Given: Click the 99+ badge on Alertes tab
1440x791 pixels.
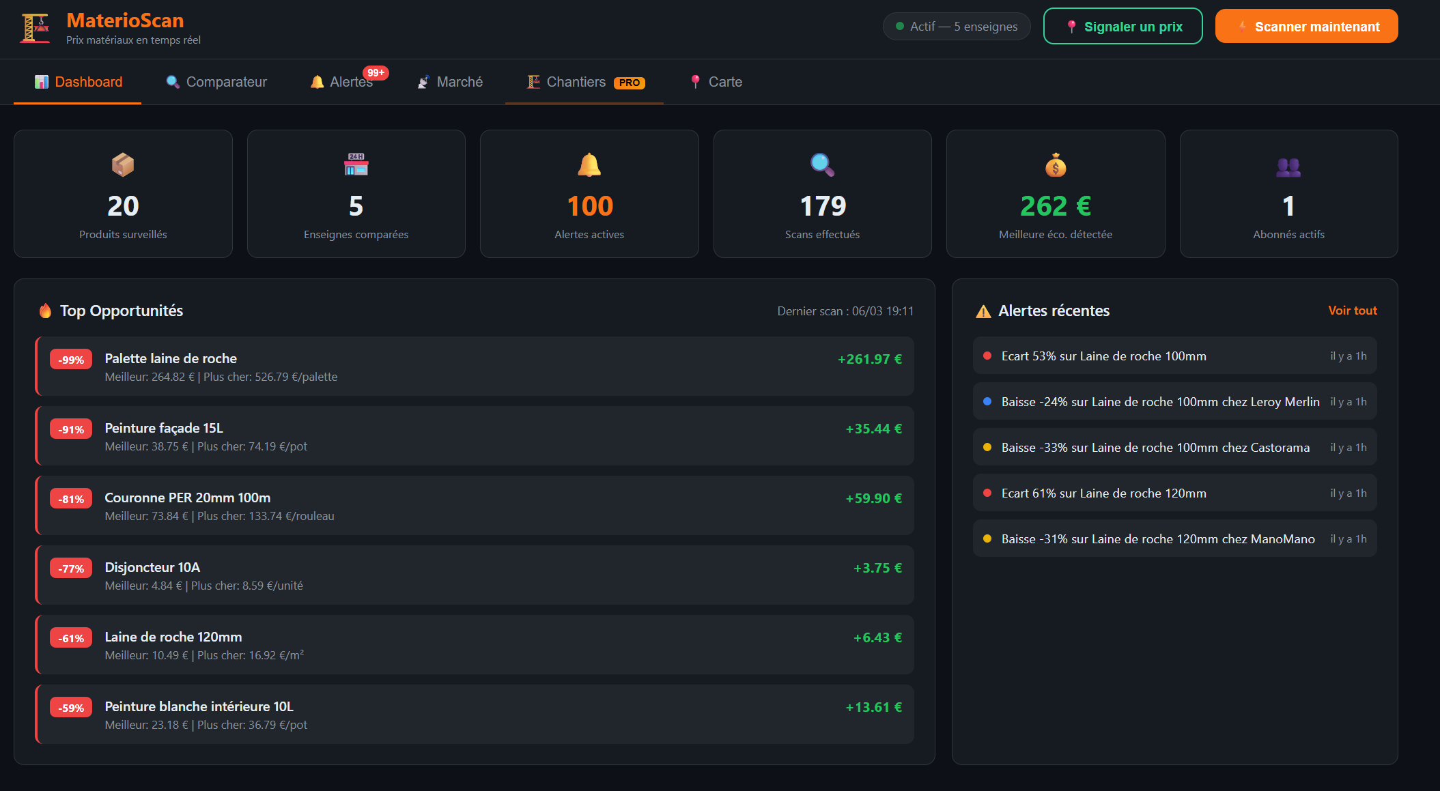Looking at the screenshot, I should pyautogui.click(x=376, y=72).
